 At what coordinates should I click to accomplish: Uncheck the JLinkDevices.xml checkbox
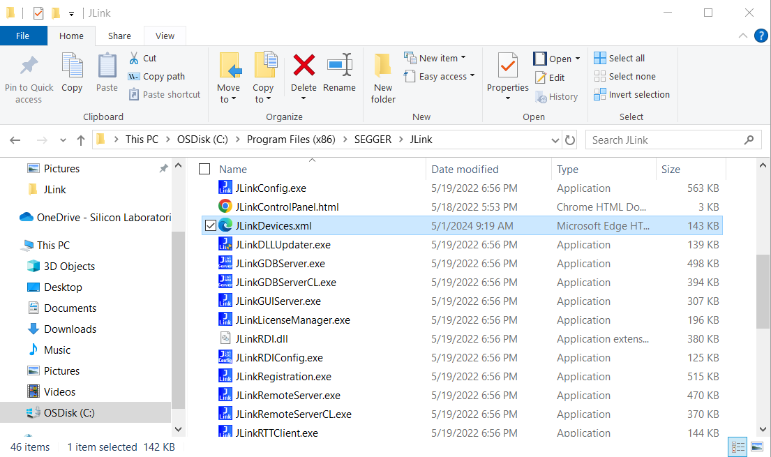(x=211, y=226)
